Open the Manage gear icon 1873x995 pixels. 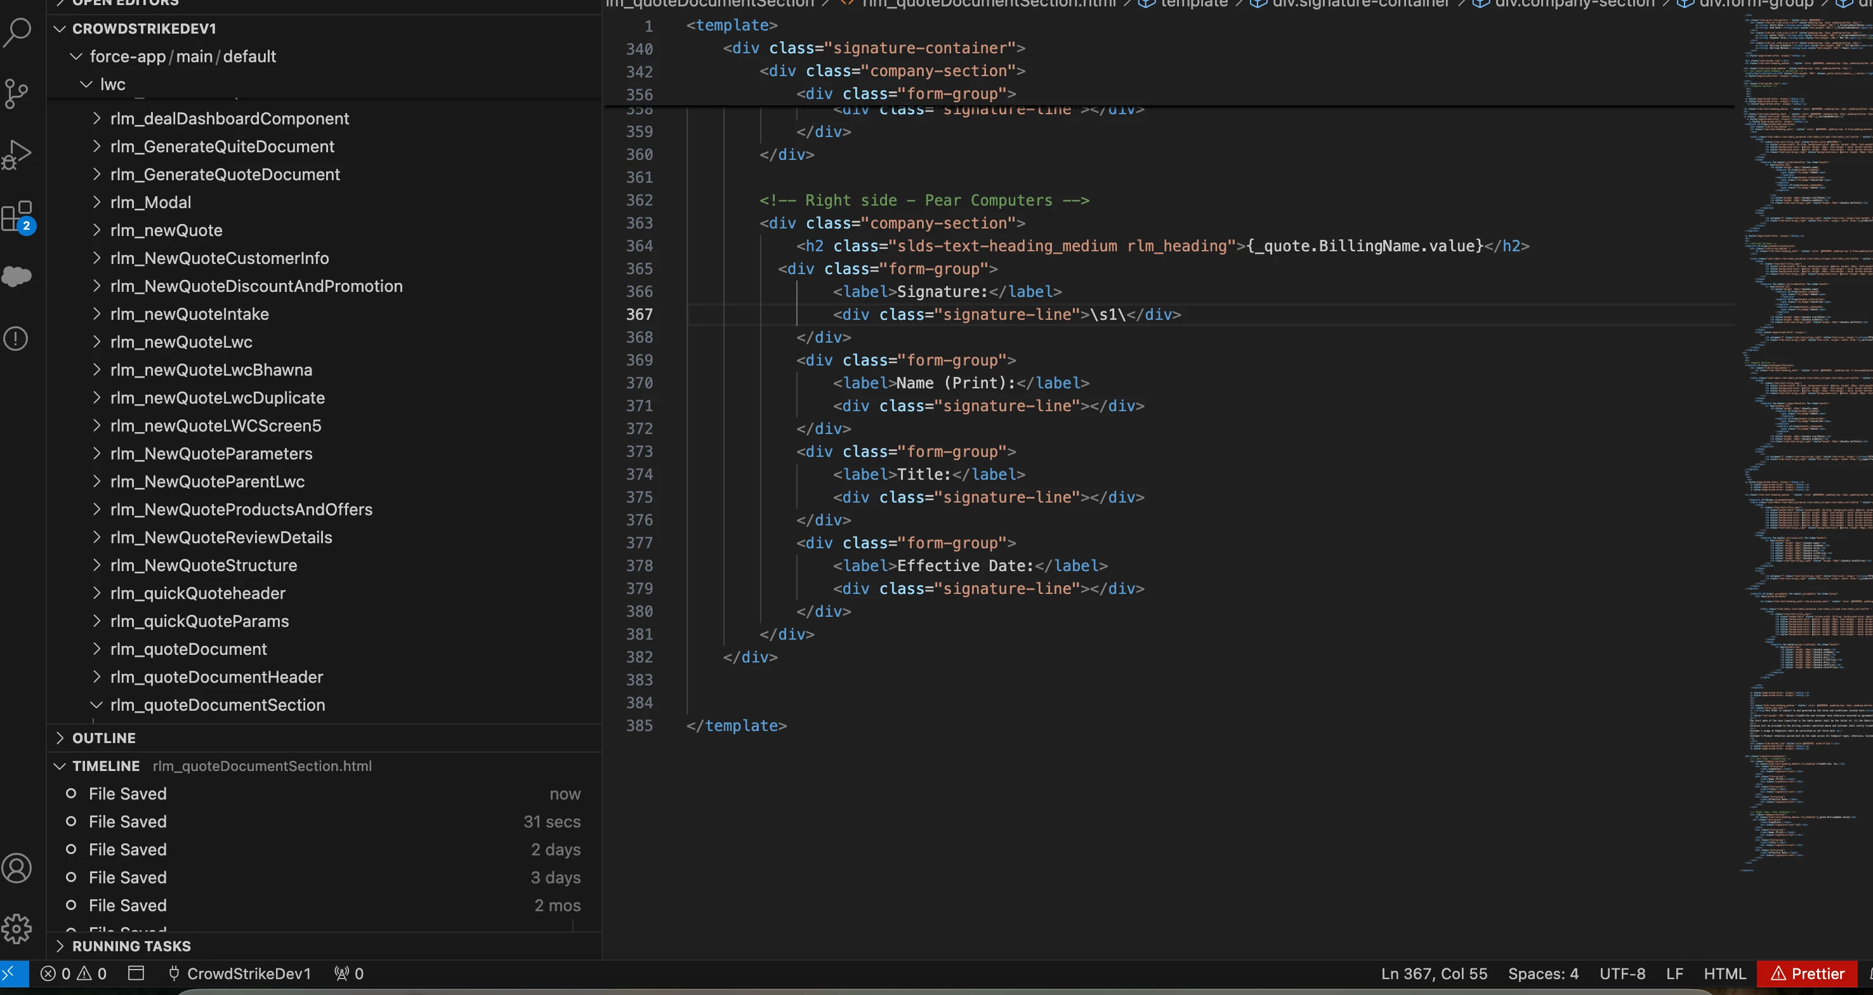[x=16, y=929]
